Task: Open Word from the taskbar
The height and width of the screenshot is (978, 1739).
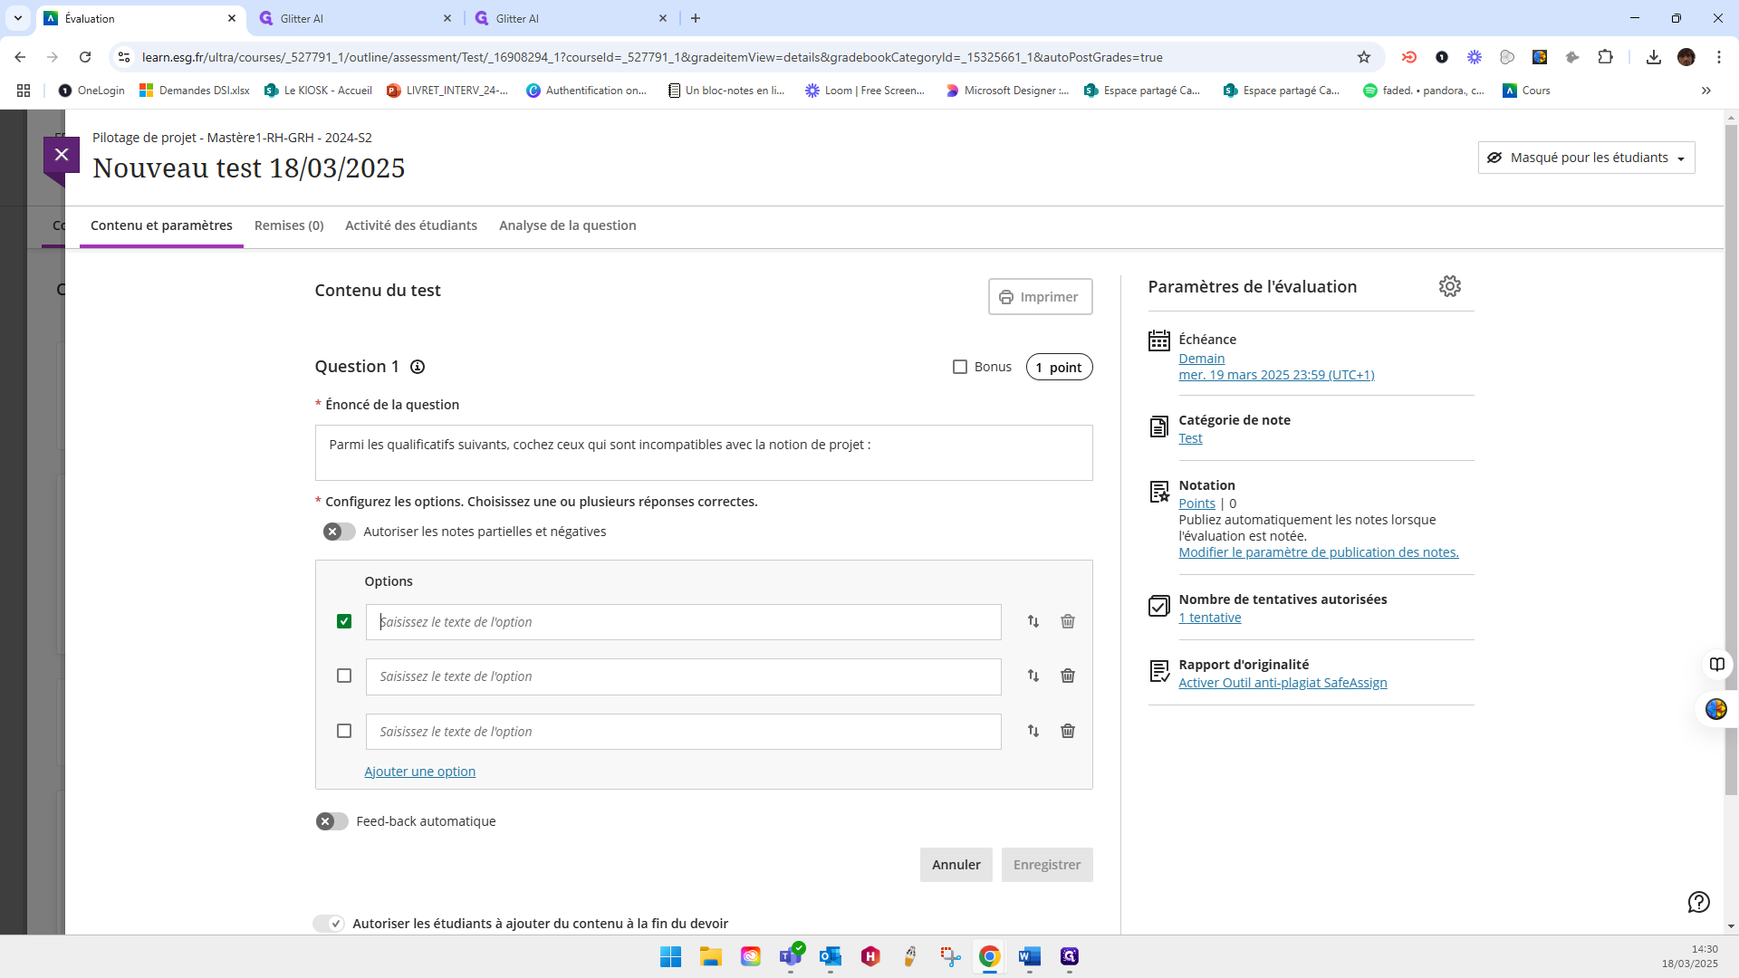Action: [1030, 956]
